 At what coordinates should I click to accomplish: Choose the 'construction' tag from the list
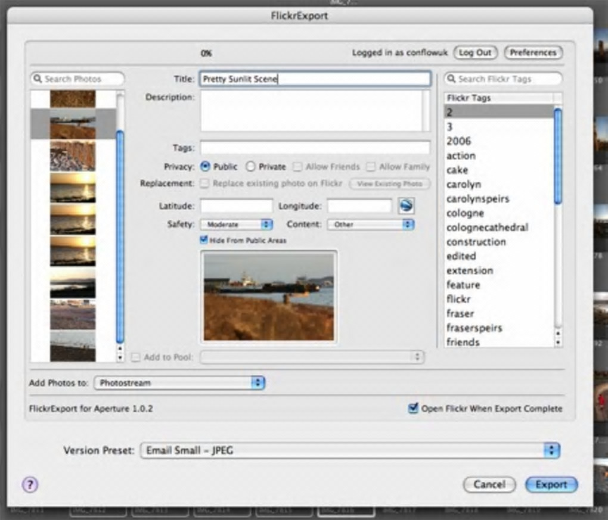476,242
